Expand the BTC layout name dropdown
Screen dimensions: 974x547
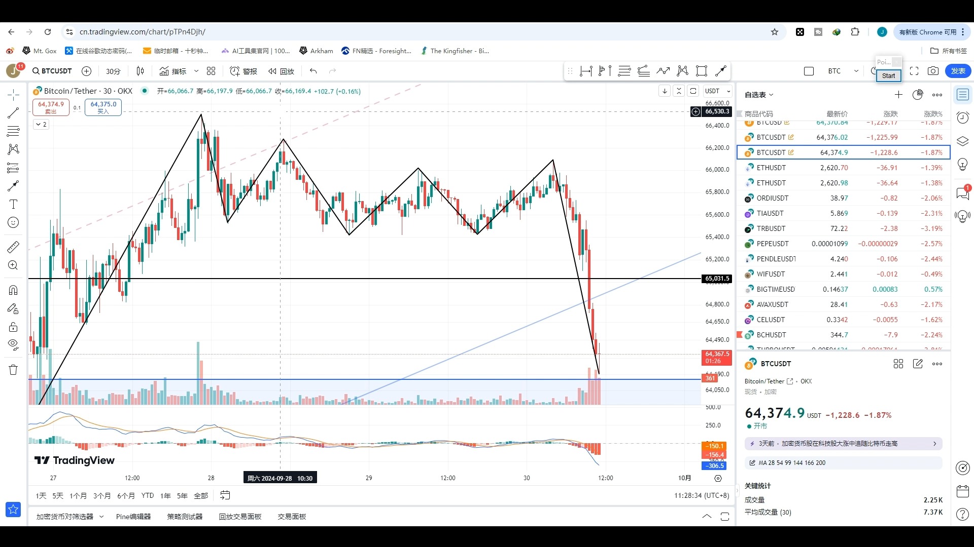856,71
